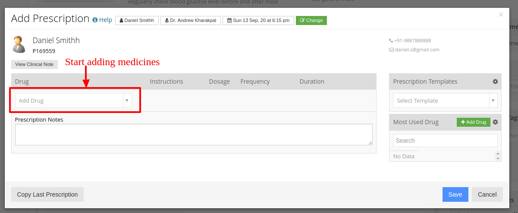Click the patient ID P169559
The width and height of the screenshot is (518, 213).
[x=44, y=51]
